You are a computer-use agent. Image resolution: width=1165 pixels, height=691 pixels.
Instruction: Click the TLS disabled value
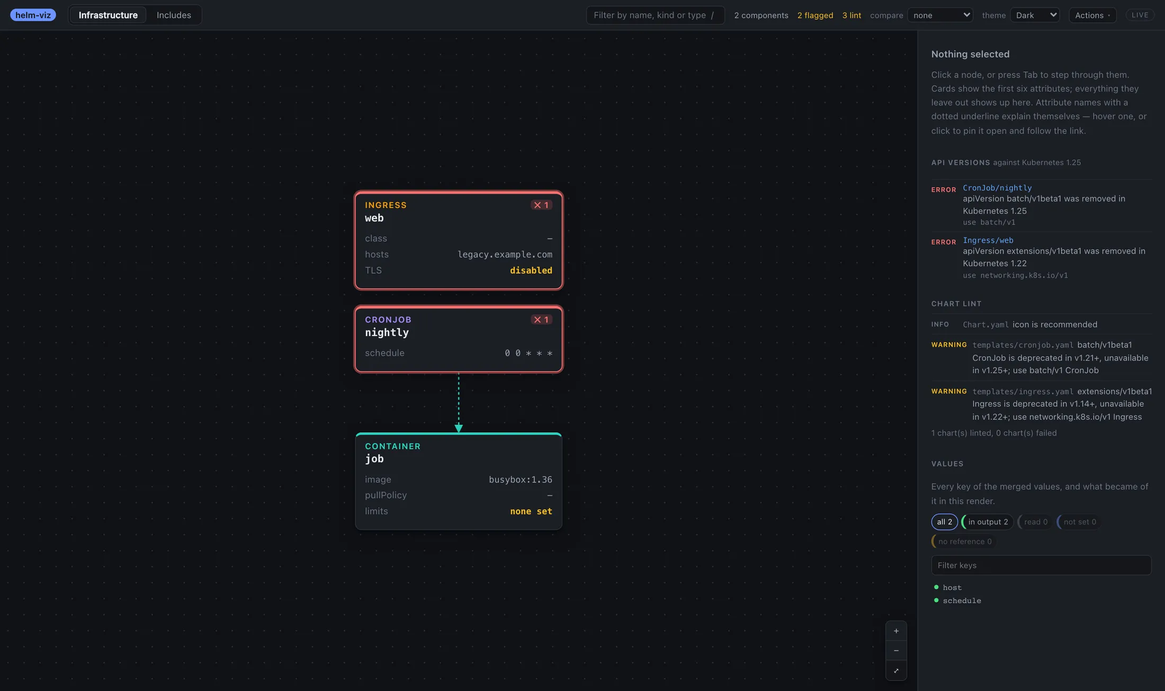531,270
